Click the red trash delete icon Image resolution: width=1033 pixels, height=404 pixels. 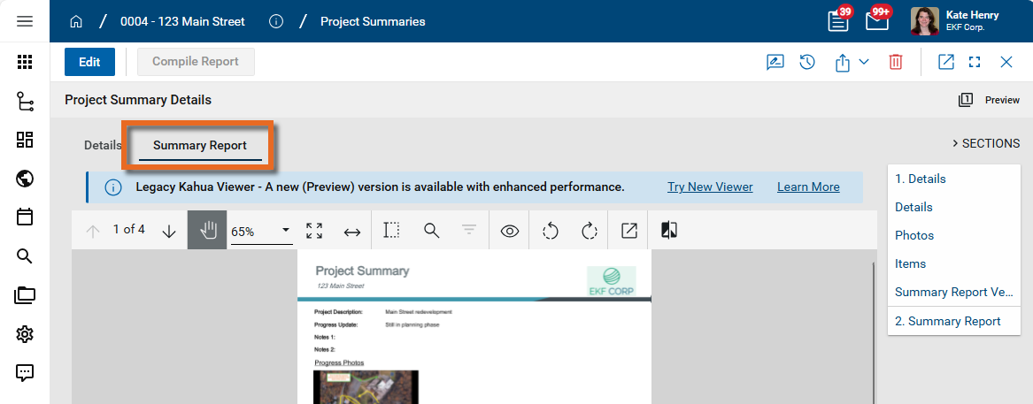click(x=896, y=62)
